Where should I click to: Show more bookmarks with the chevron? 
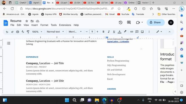(x=153, y=14)
